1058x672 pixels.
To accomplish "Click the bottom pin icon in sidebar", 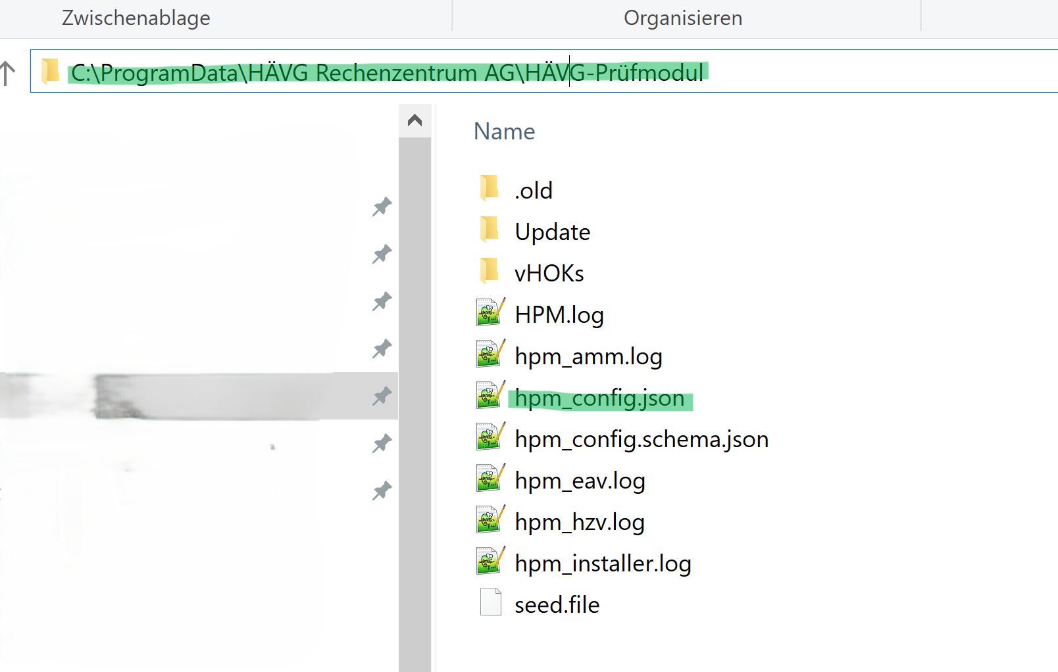I will 382,491.
